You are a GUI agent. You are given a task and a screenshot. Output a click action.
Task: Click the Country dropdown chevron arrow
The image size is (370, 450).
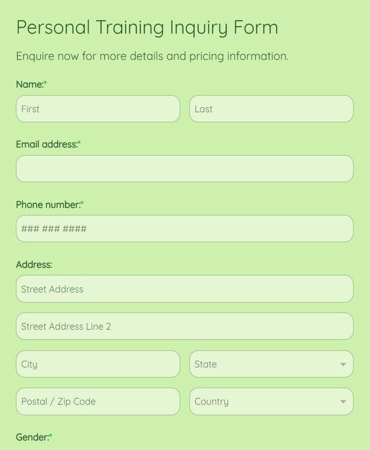343,401
